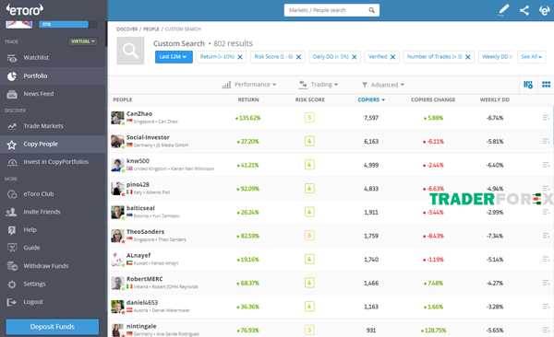Sort by the RETURN column header

(x=248, y=99)
